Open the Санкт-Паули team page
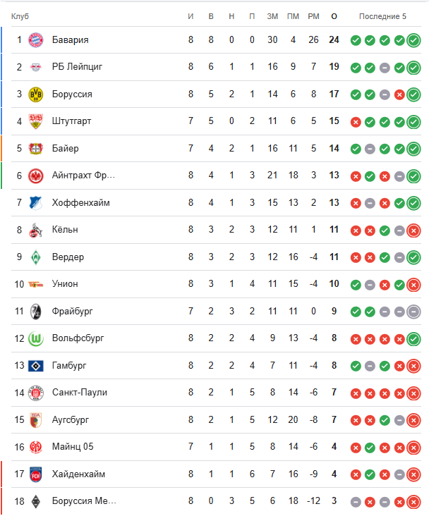The width and height of the screenshot is (429, 516). click(x=80, y=393)
